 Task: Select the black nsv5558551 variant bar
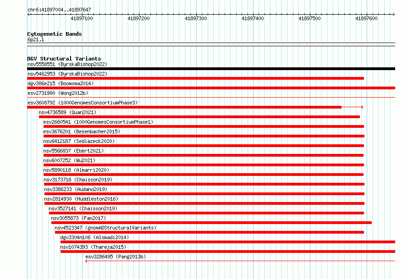point(211,69)
